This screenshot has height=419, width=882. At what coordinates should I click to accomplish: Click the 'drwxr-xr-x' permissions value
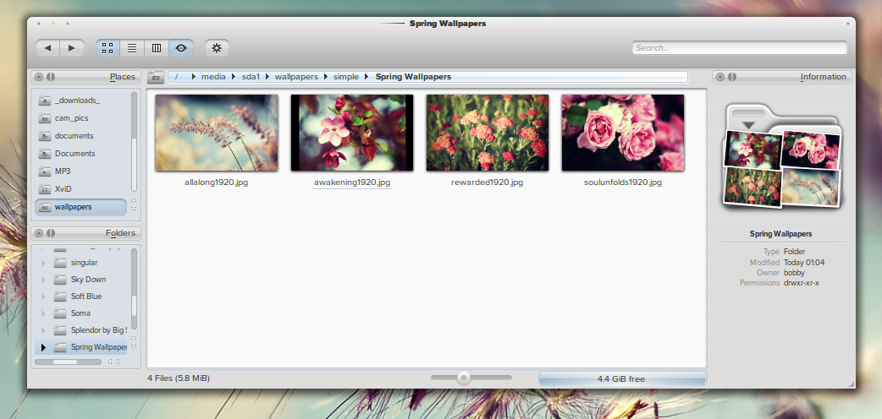pos(801,283)
